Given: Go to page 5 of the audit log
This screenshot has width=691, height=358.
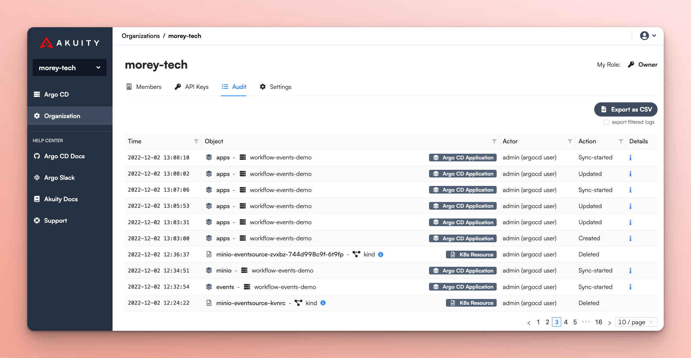Looking at the screenshot, I should pos(575,322).
